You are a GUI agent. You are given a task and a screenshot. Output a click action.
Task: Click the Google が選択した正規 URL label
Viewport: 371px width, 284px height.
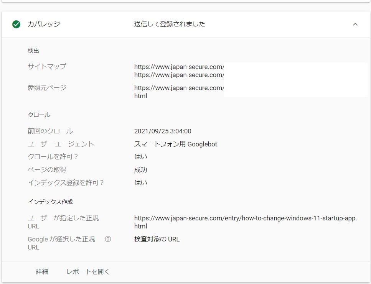(x=61, y=243)
